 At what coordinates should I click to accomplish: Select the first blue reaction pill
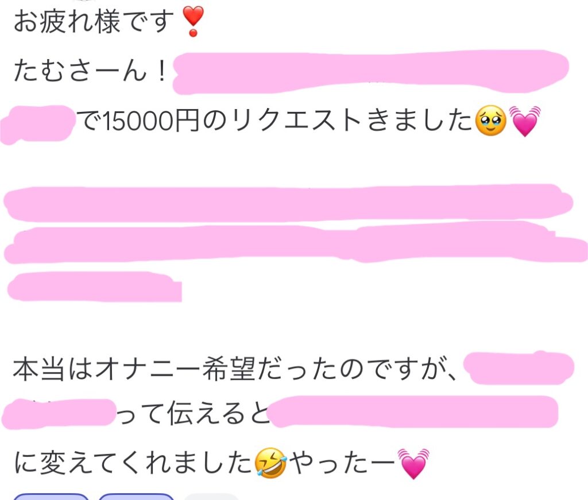click(51, 497)
